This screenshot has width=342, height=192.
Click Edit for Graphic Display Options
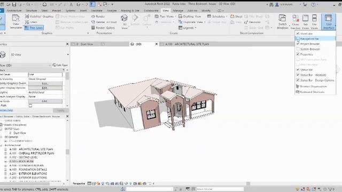[x=45, y=88]
